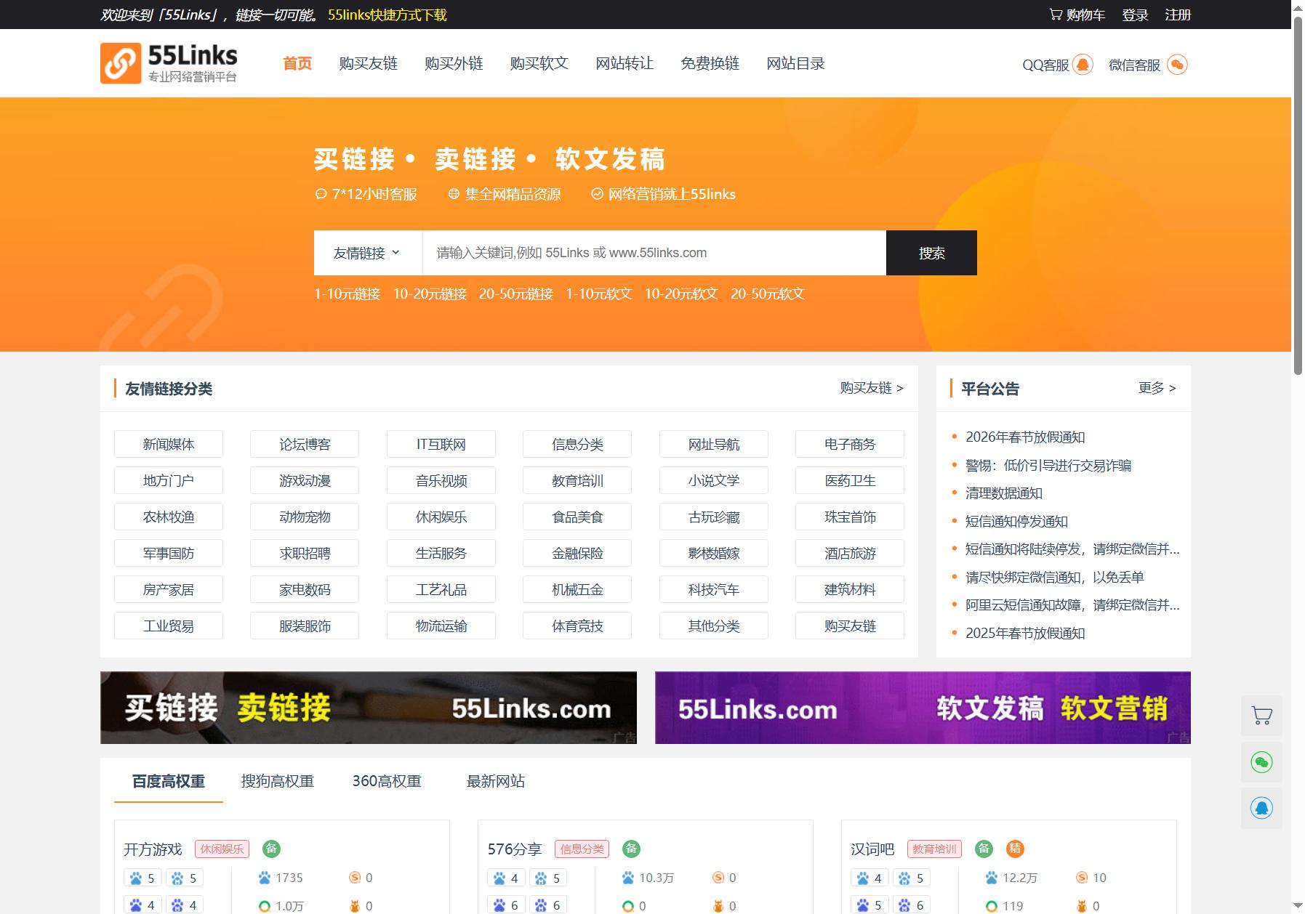The height and width of the screenshot is (914, 1305).
Task: Click the 55Links logo icon
Action: click(120, 63)
